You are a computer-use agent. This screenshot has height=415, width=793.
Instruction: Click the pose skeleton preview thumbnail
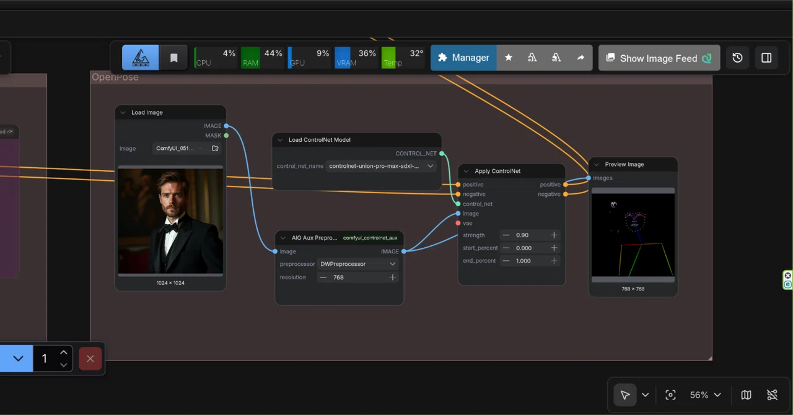[633, 235]
